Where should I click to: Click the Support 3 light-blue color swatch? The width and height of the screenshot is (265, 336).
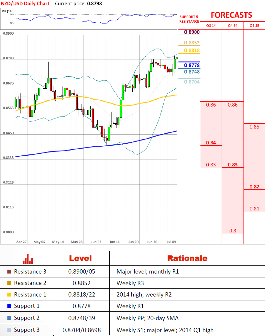[9, 330]
